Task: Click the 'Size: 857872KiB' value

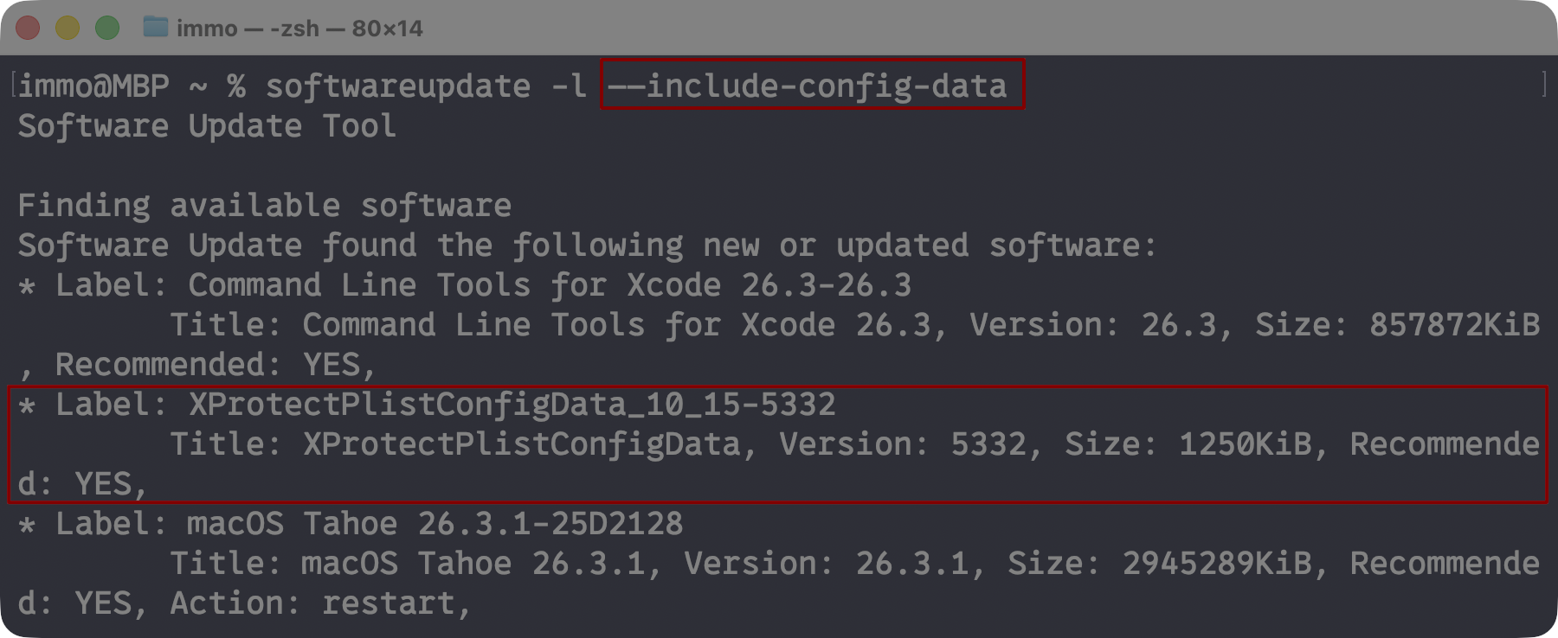Action: tap(1397, 325)
